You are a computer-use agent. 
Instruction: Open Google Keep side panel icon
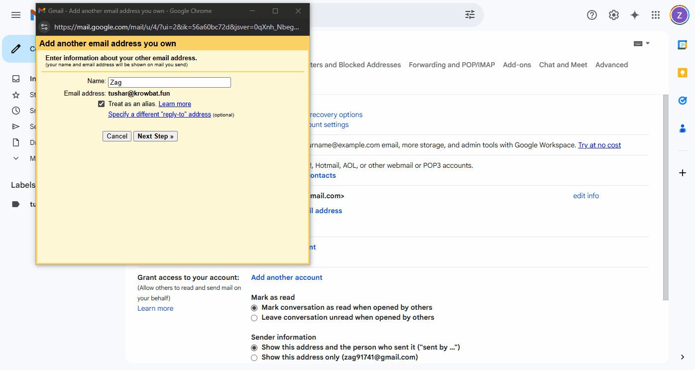coord(683,73)
